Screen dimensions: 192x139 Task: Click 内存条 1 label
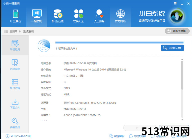coord(46,115)
